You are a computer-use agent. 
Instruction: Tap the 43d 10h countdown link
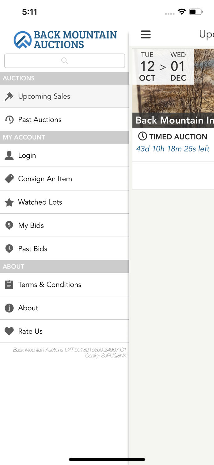coord(173,148)
